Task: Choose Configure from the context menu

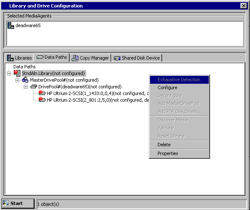Action: click(x=167, y=87)
